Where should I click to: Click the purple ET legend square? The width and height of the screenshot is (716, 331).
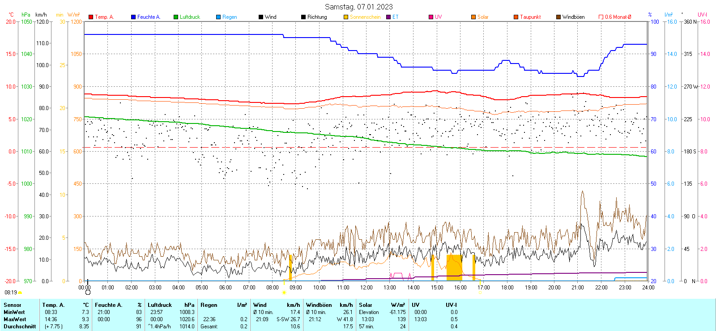(x=388, y=17)
